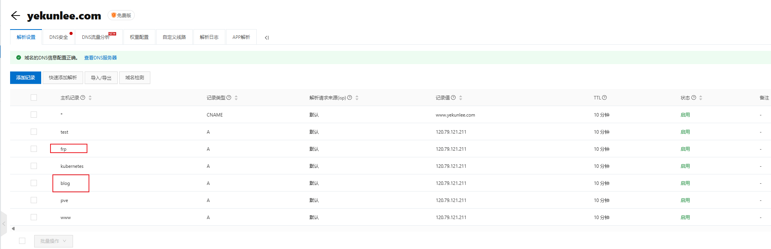Screen dimensions: 771x249
Task: Click the horizontal scrollbar left arrow
Action: (x=13, y=228)
